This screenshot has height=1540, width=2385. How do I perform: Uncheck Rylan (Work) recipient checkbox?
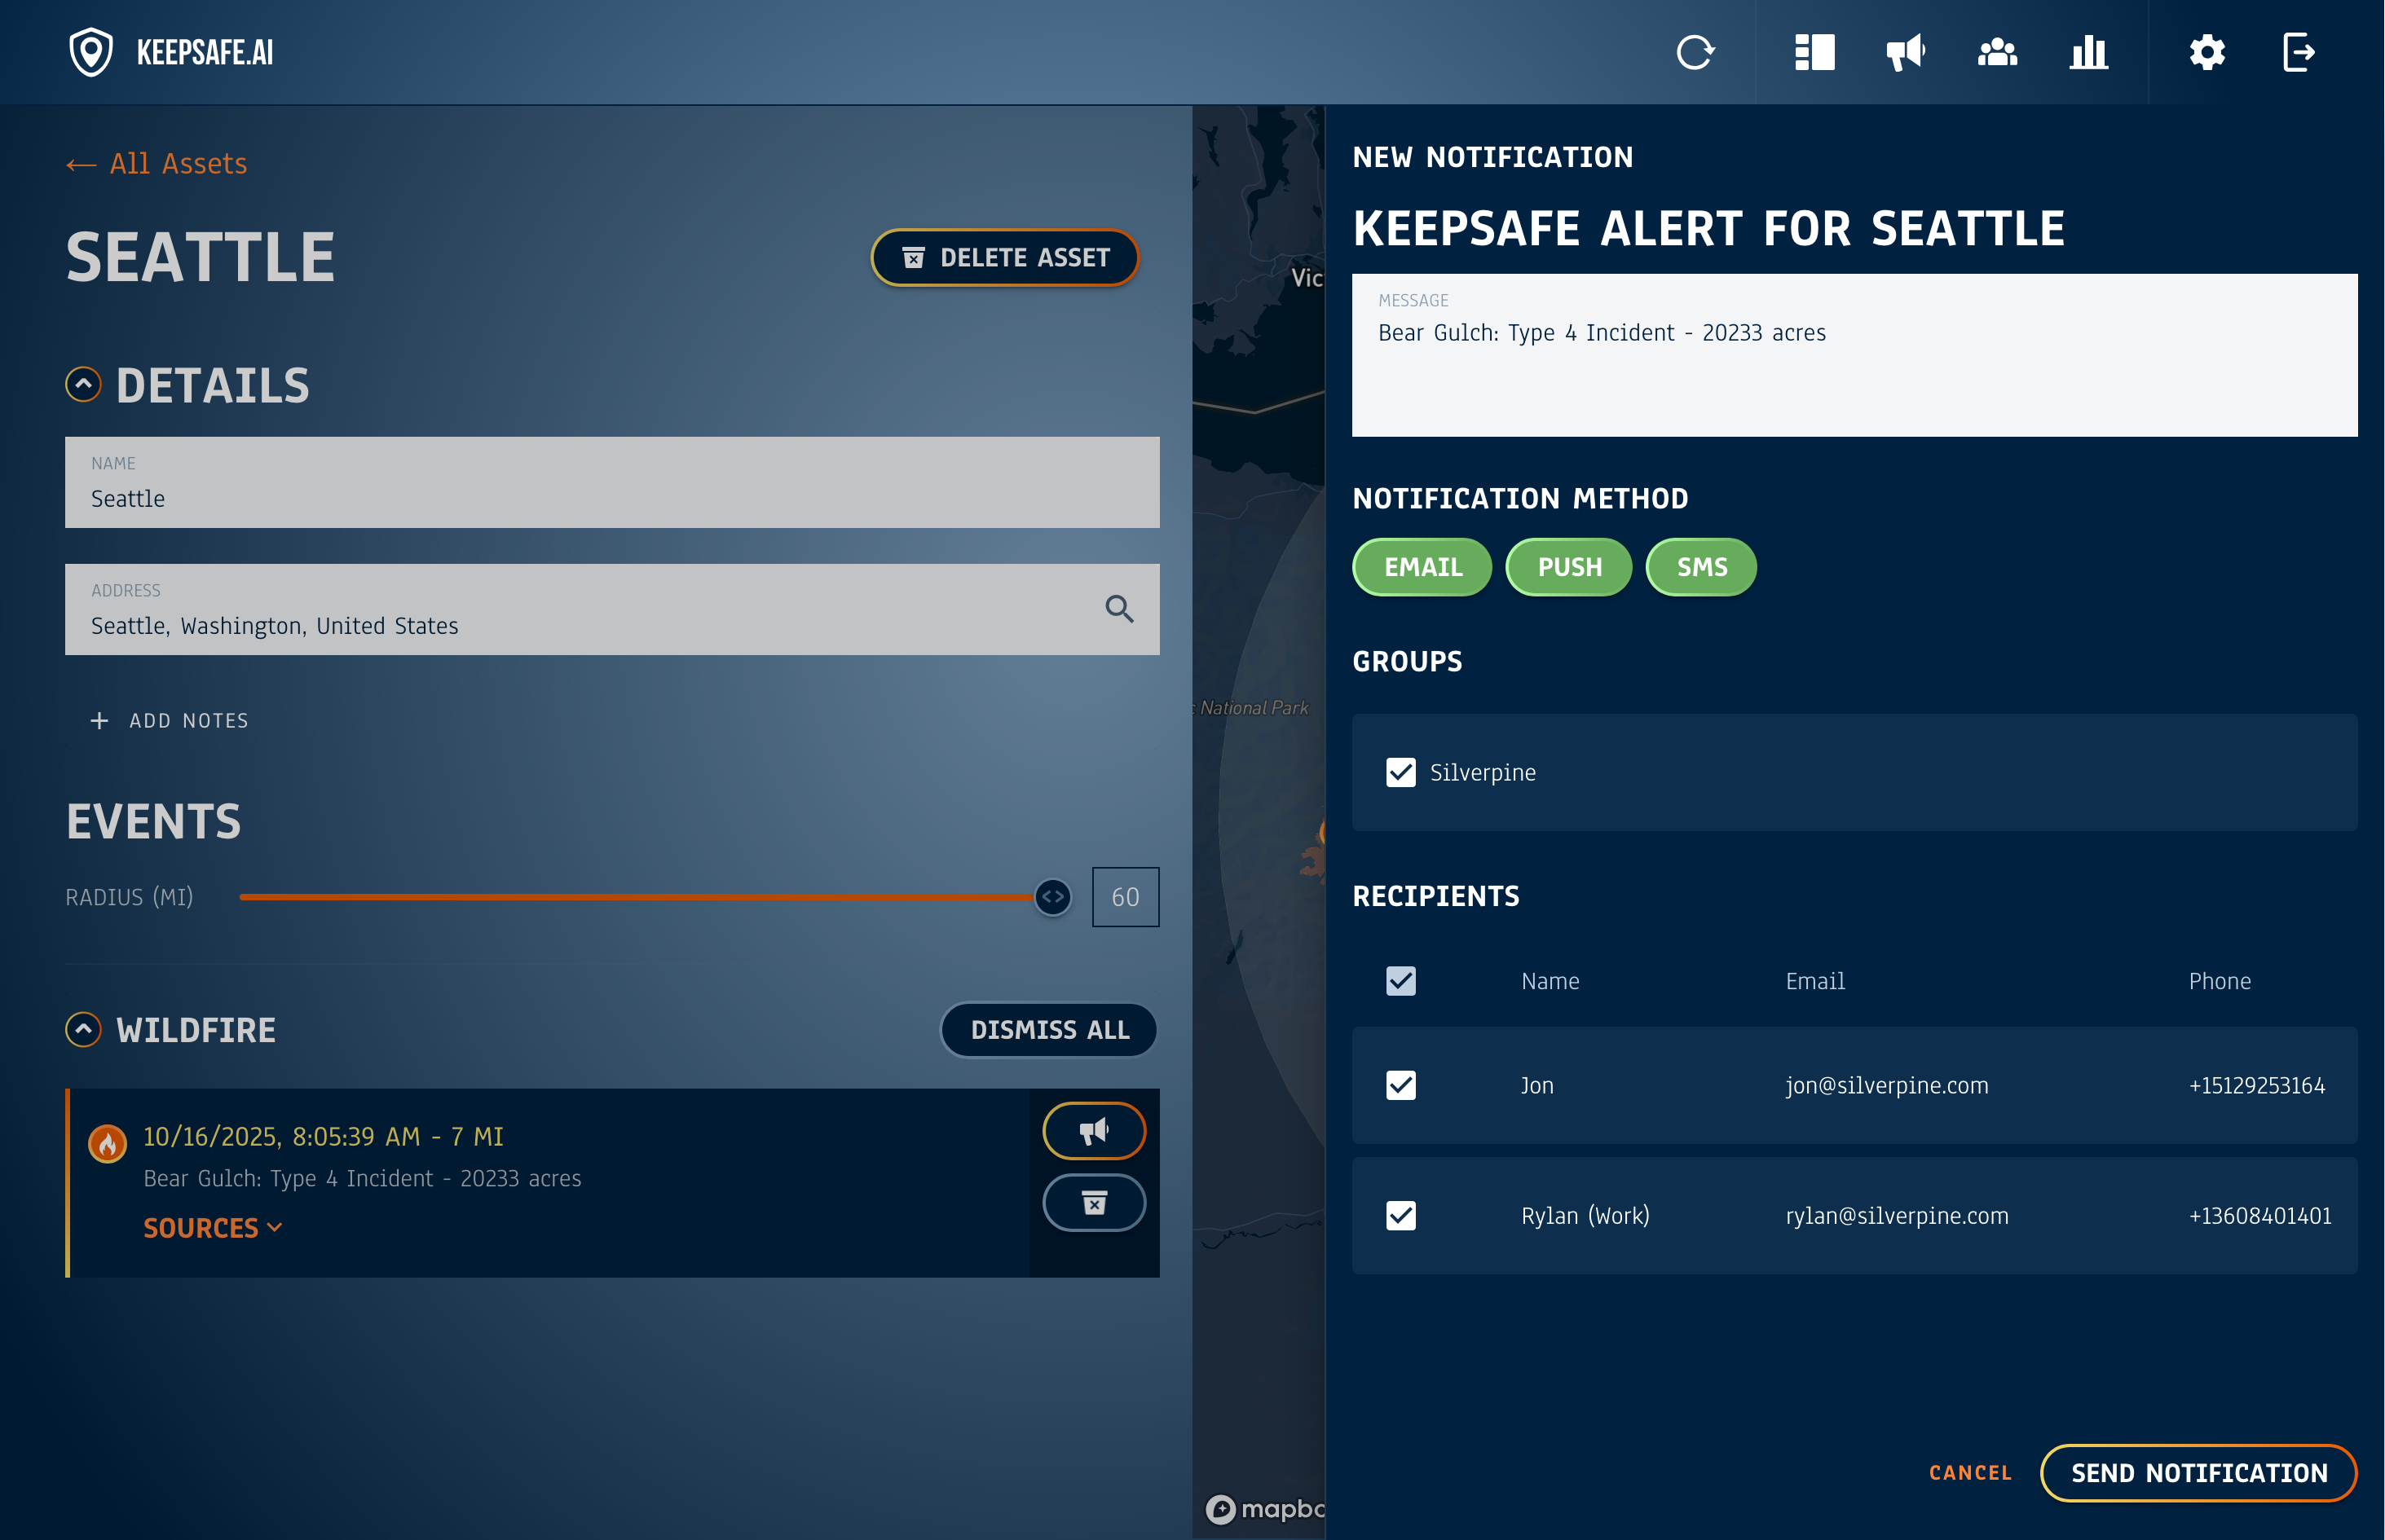click(x=1400, y=1215)
